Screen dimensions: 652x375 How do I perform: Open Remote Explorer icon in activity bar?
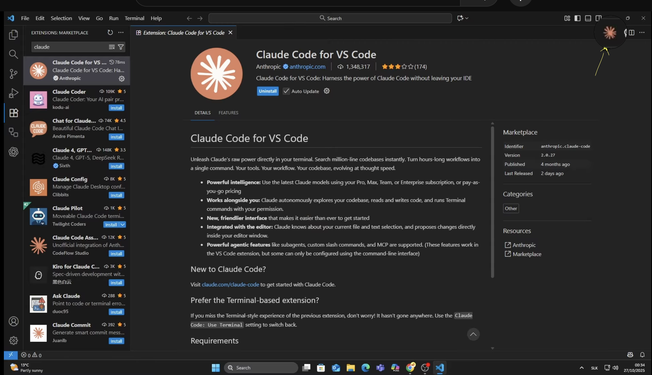click(x=13, y=132)
